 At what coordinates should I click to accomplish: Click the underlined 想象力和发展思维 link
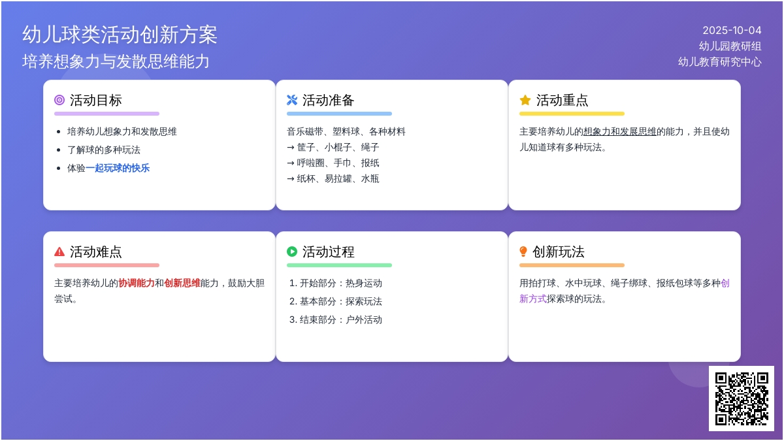click(619, 131)
